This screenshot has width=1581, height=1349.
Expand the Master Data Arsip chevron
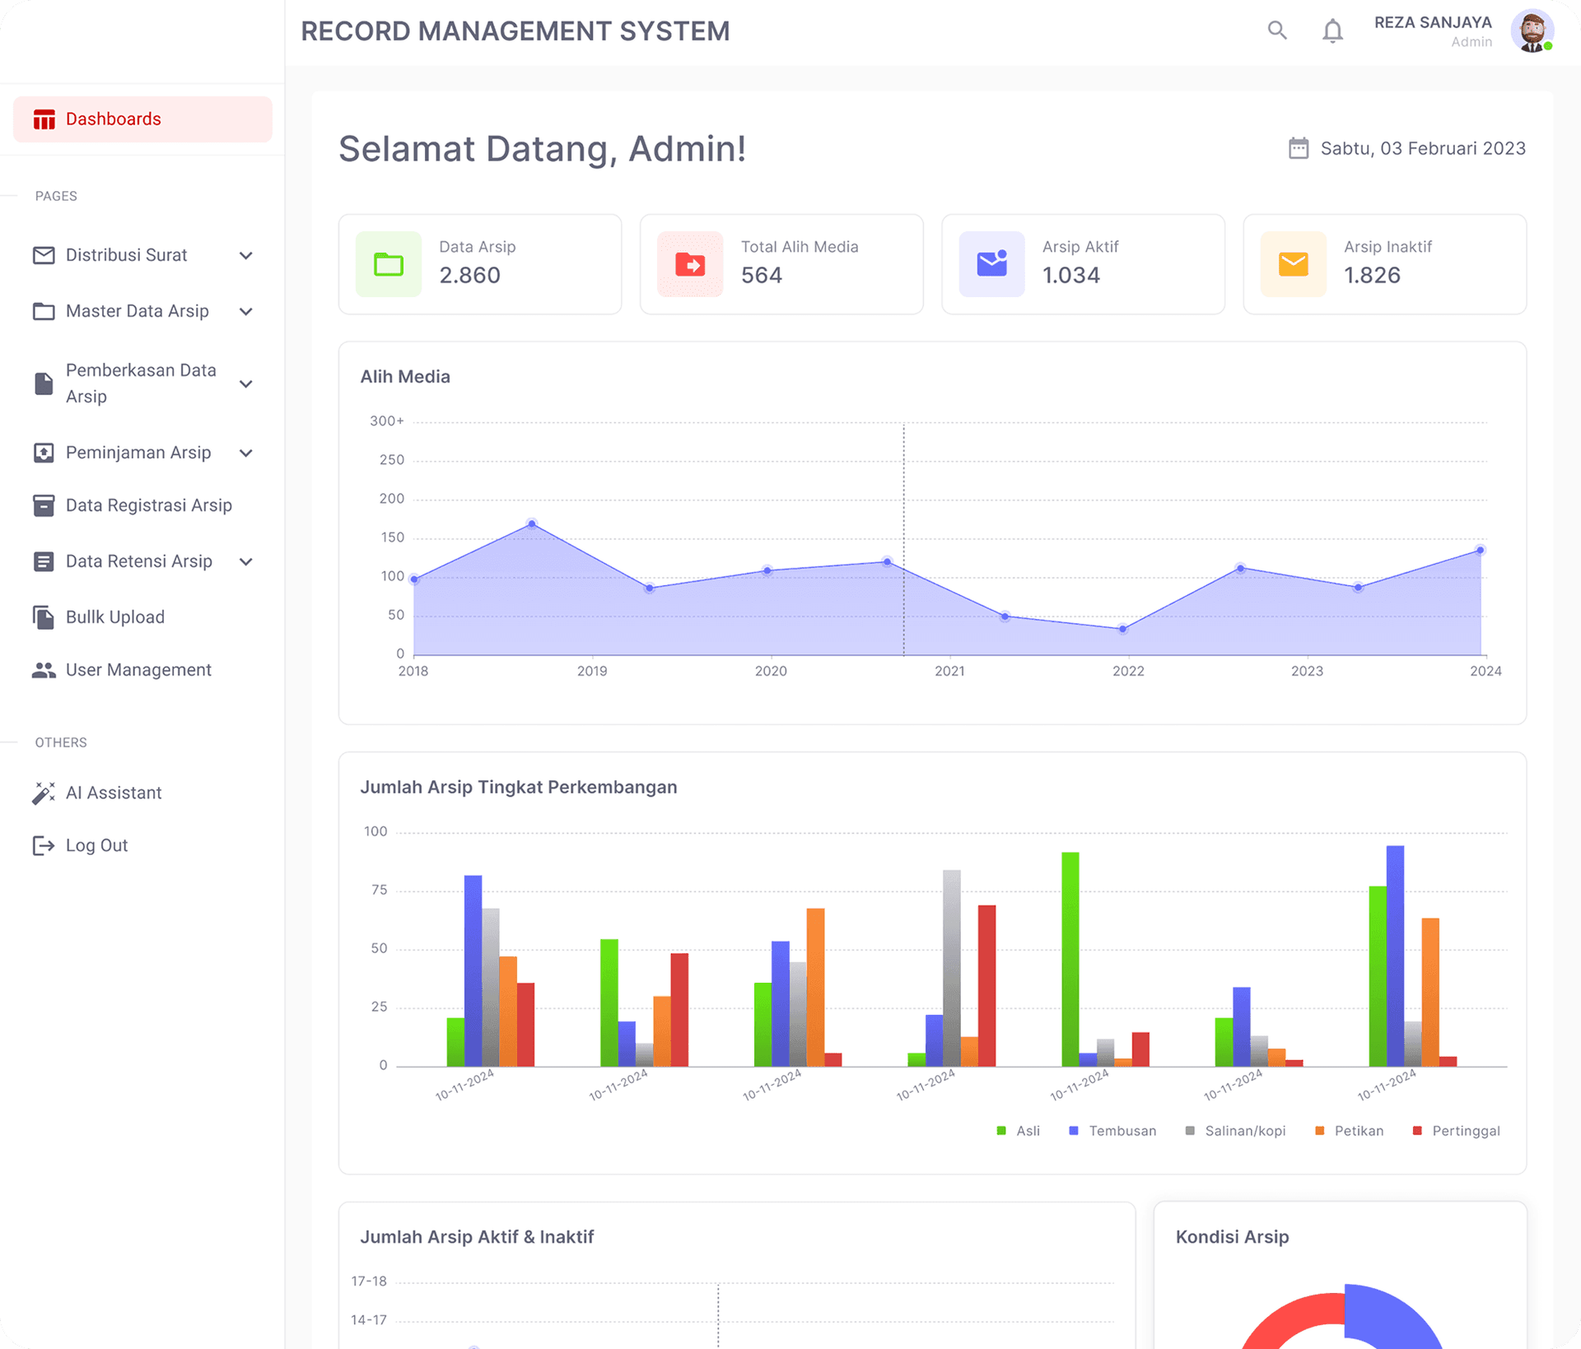coord(245,311)
